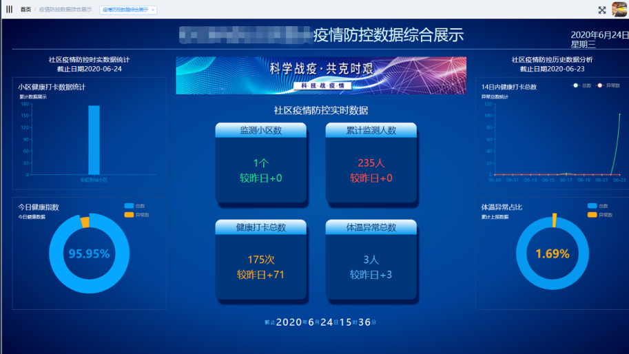Toggle 异常数 series in 14-day line chart
Image resolution: width=629 pixels, height=354 pixels.
[606, 85]
